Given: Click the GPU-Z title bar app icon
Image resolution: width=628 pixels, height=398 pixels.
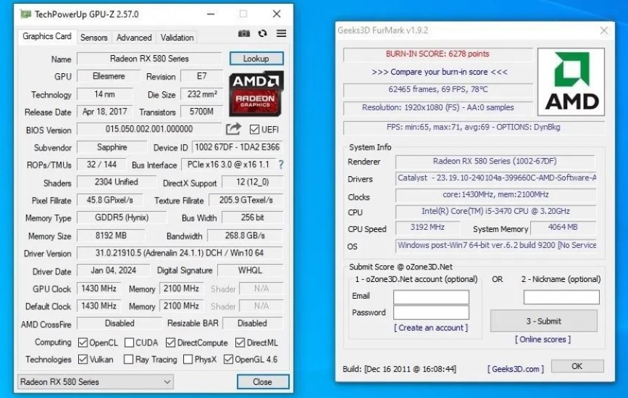Looking at the screenshot, I should click(26, 14).
